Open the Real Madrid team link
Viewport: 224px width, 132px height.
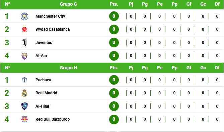[46, 93]
